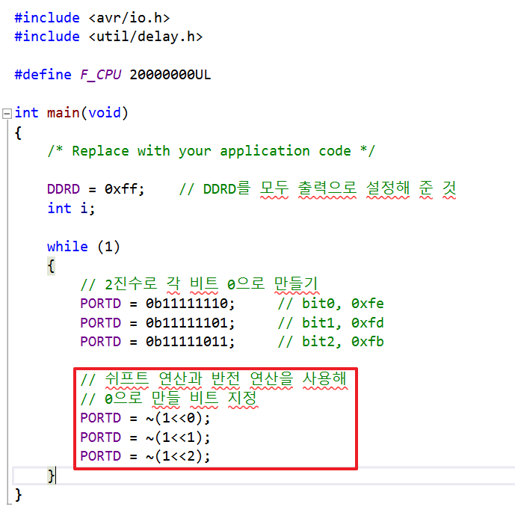Click the '// 2진수로 각 비트 0으로 만들기' comment

coord(200,284)
